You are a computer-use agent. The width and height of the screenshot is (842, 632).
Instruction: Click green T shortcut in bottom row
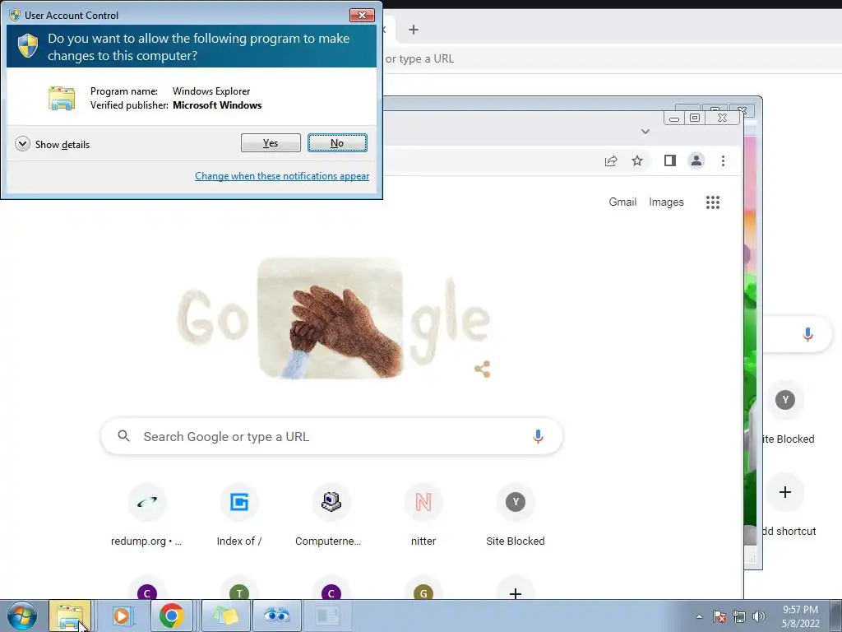tap(239, 592)
